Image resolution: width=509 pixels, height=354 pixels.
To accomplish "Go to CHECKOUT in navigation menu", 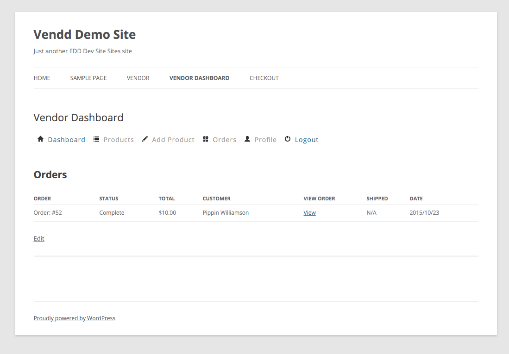I will 264,78.
